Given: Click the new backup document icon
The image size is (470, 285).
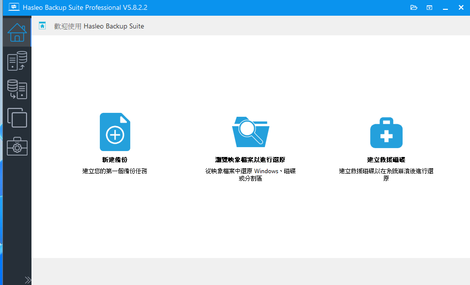Looking at the screenshot, I should (x=115, y=132).
